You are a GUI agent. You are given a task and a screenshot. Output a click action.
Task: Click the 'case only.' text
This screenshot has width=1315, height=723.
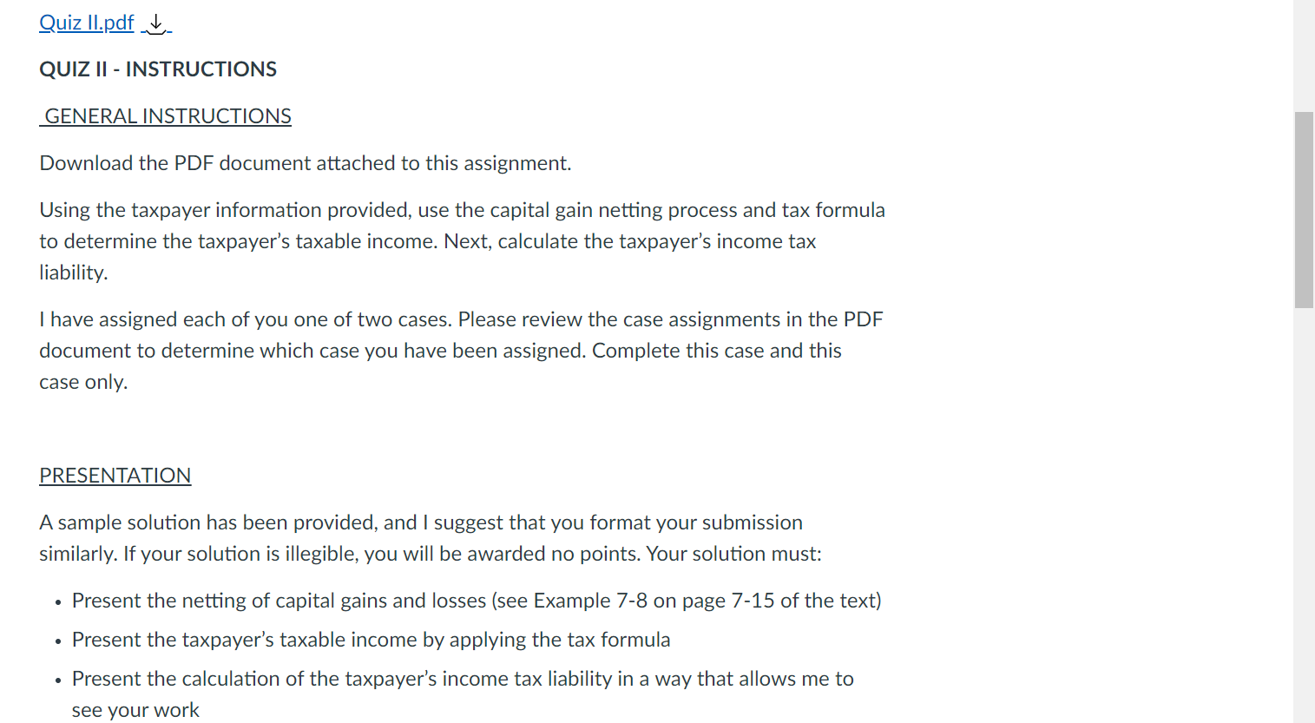tap(83, 382)
